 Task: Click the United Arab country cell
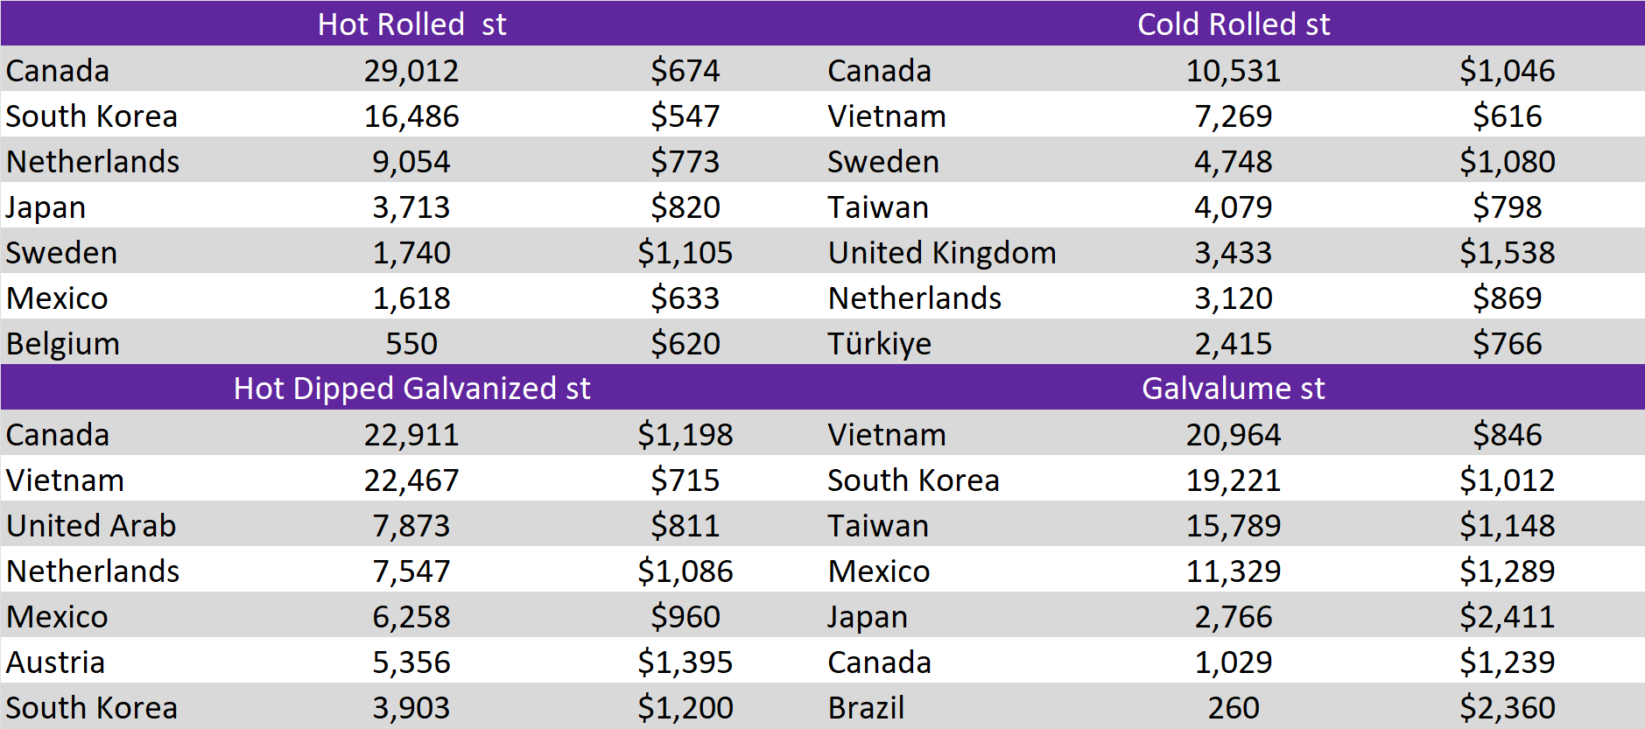coord(91,526)
